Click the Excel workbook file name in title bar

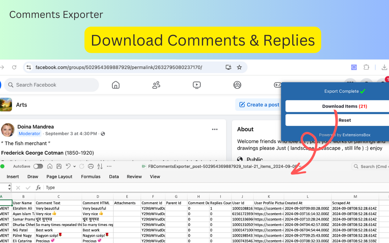(222, 166)
